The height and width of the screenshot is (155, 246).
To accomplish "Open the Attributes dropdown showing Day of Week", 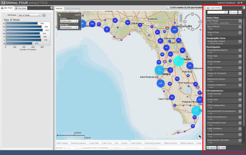I will (x=29, y=15).
